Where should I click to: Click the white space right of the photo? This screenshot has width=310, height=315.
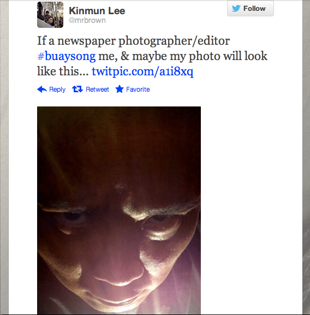[252, 211]
